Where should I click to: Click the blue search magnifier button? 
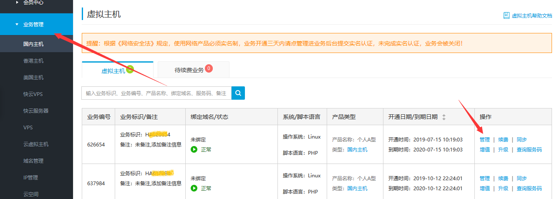[238, 93]
